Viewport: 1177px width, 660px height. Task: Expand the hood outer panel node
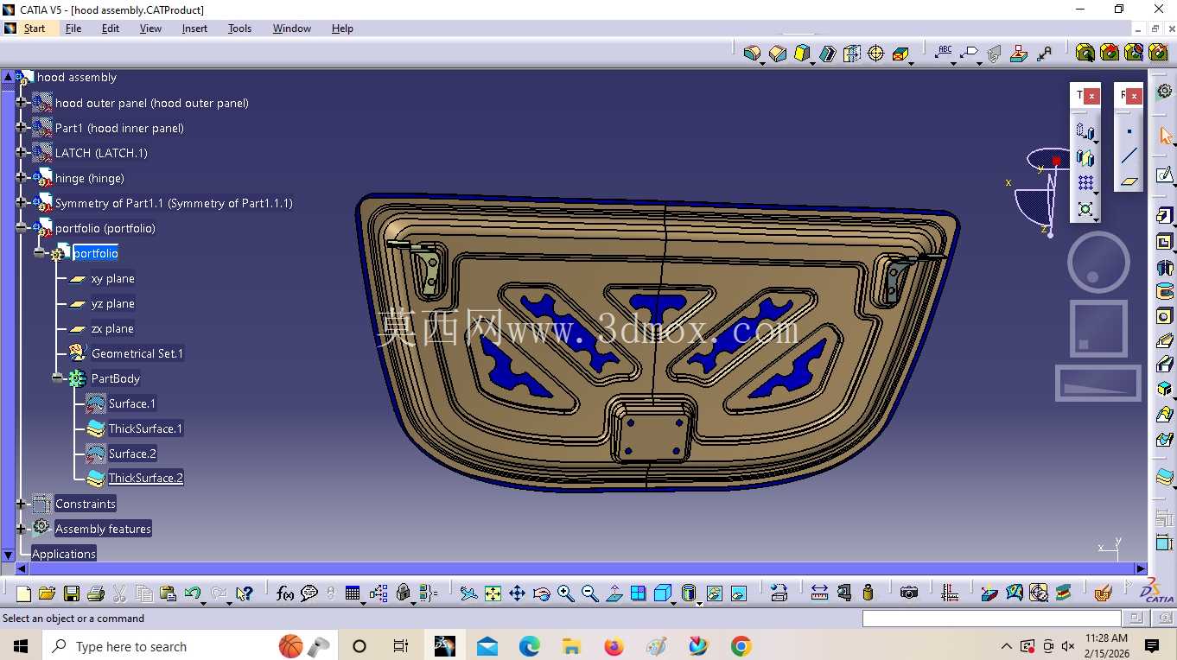click(x=22, y=103)
